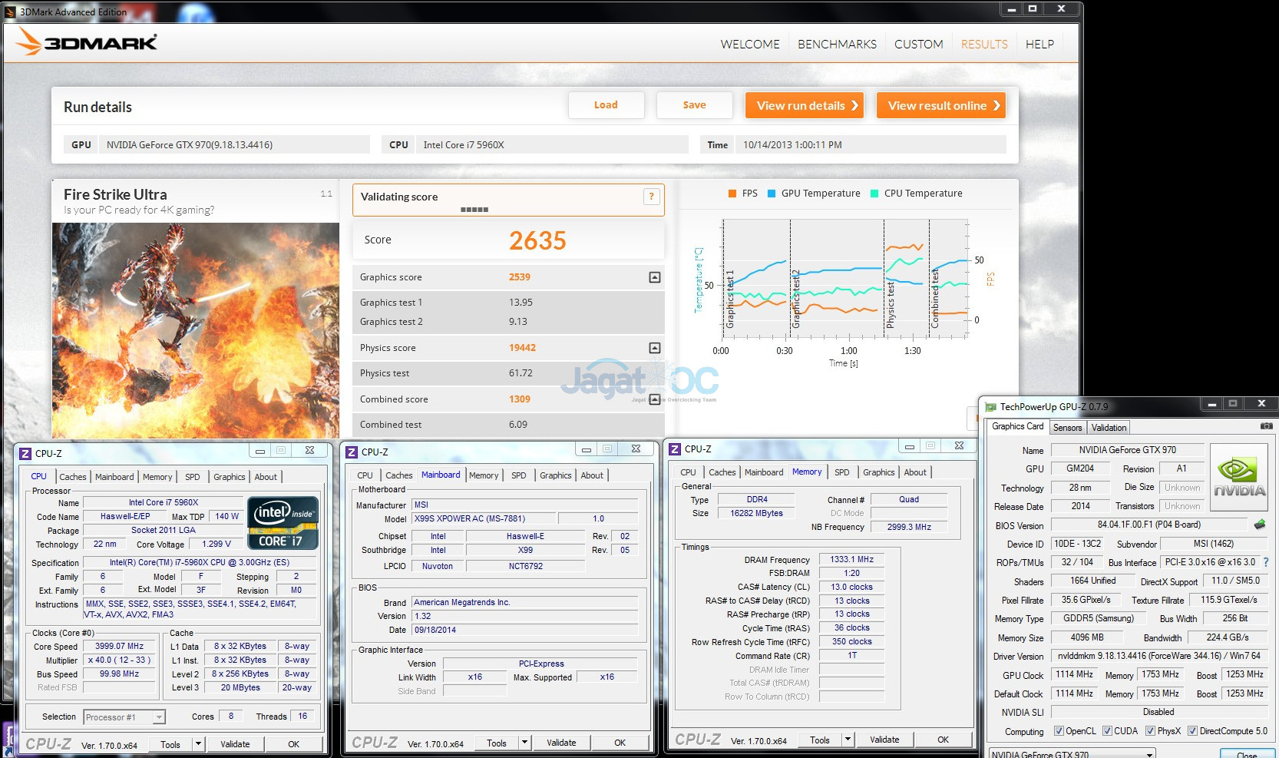Click the GPU-Z title bar icon
The height and width of the screenshot is (758, 1279).
coord(991,407)
